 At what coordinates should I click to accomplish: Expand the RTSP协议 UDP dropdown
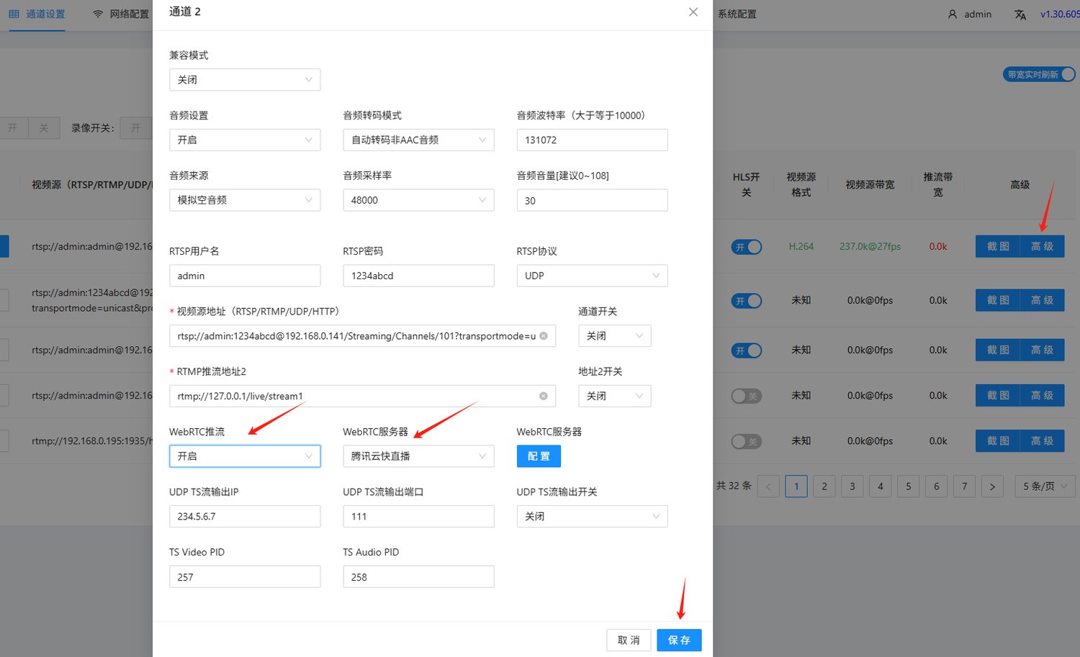coord(592,276)
